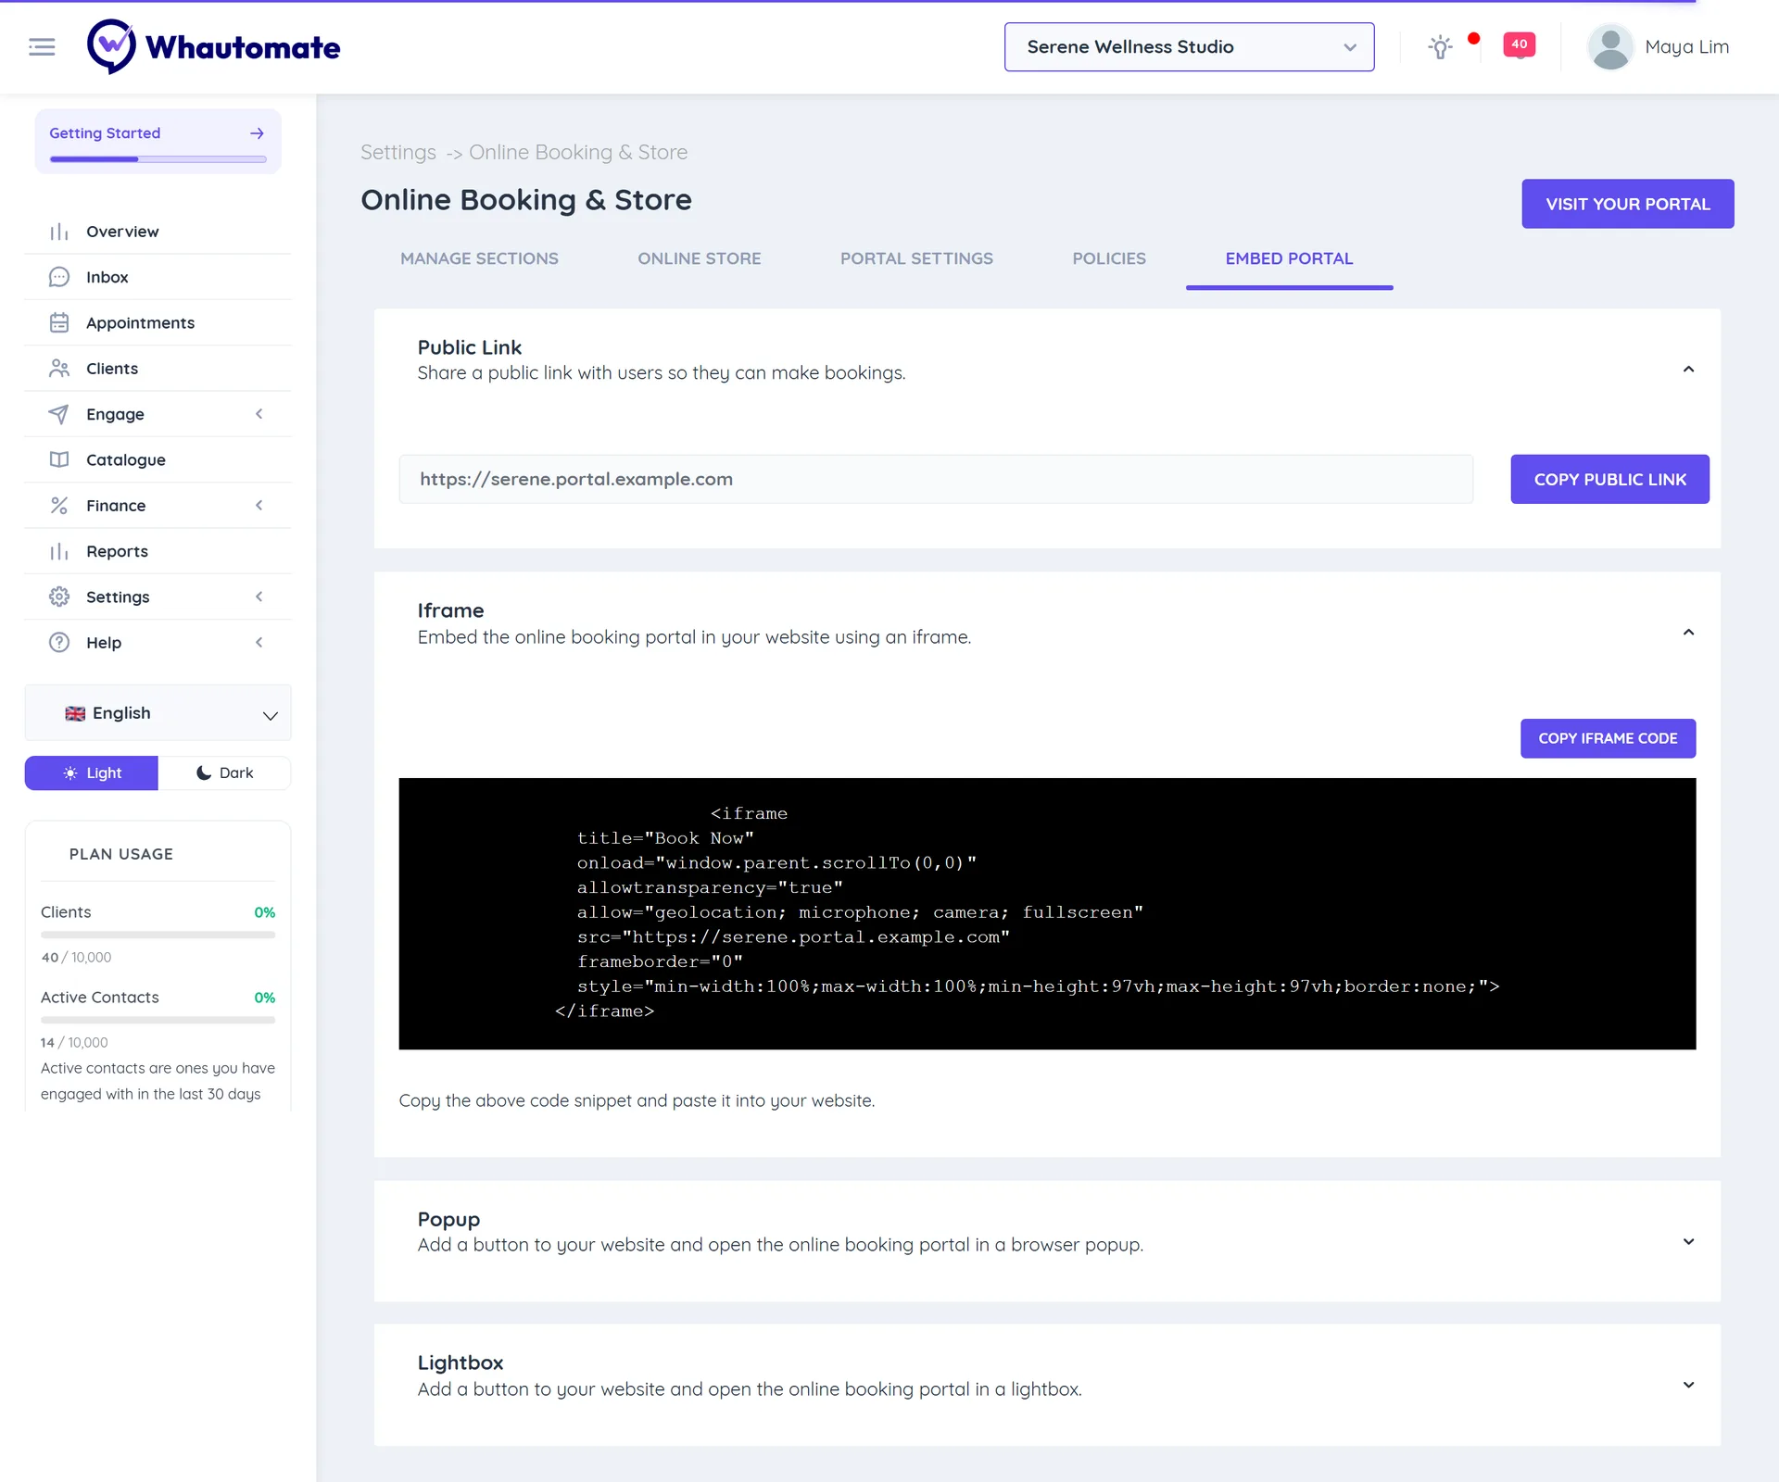The height and width of the screenshot is (1482, 1779).
Task: Click Copy Iframe Code button
Action: coord(1608,738)
